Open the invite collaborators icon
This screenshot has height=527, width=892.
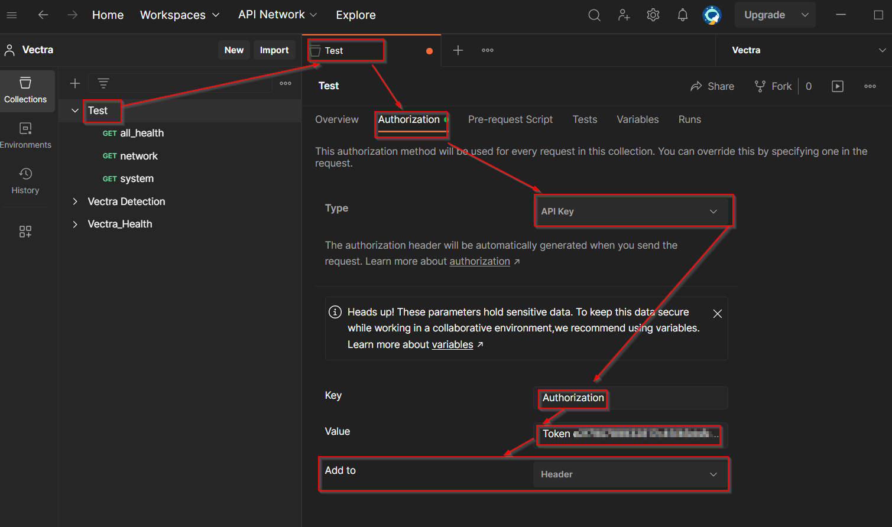click(624, 15)
